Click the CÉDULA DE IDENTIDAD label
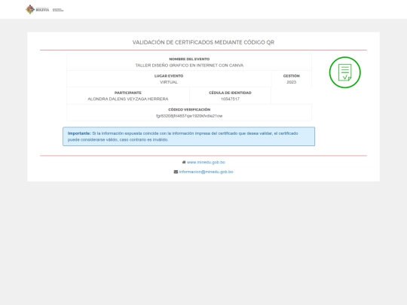This screenshot has height=305, width=407. [230, 93]
